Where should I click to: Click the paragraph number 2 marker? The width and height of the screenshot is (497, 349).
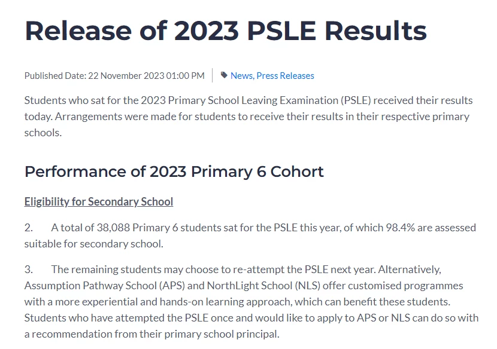[x=28, y=228]
